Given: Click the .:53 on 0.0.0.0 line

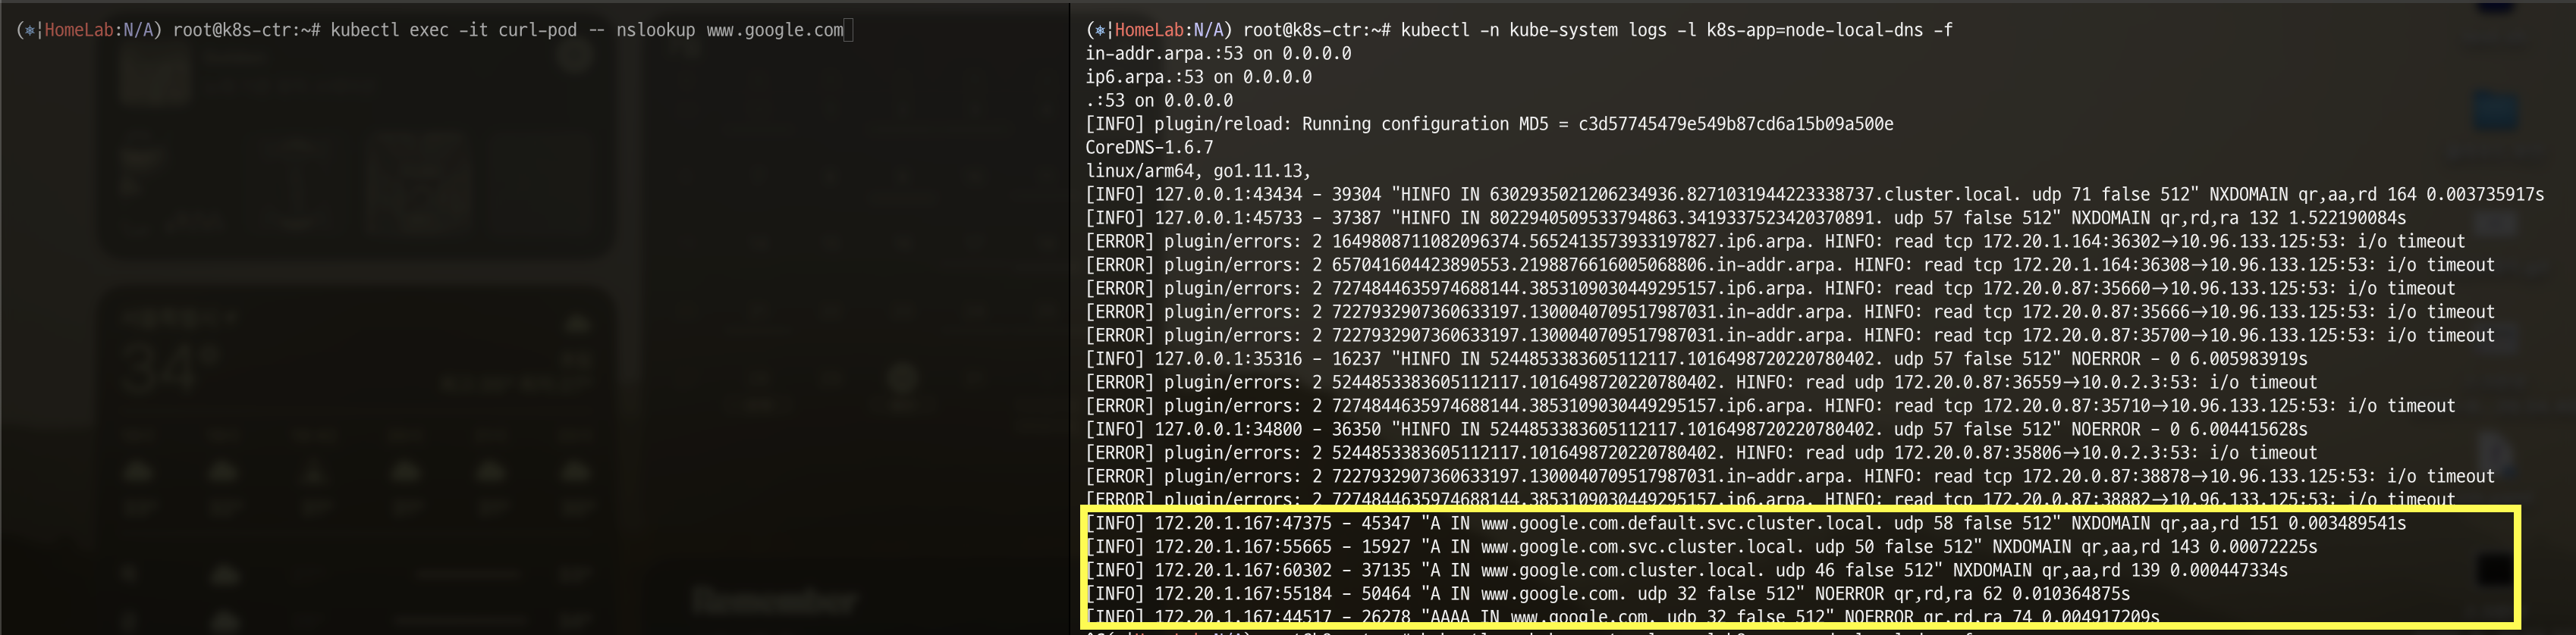Looking at the screenshot, I should click(x=1159, y=101).
